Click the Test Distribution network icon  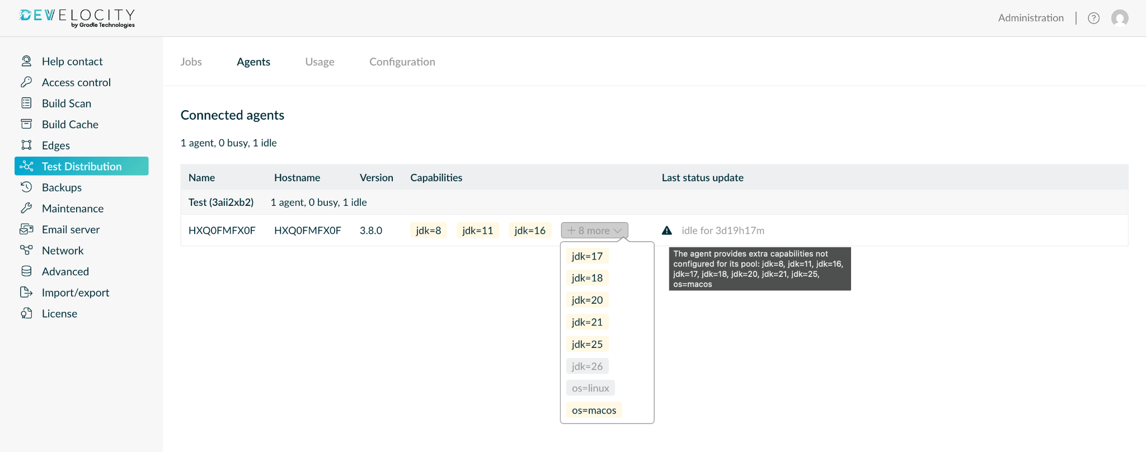pyautogui.click(x=26, y=166)
